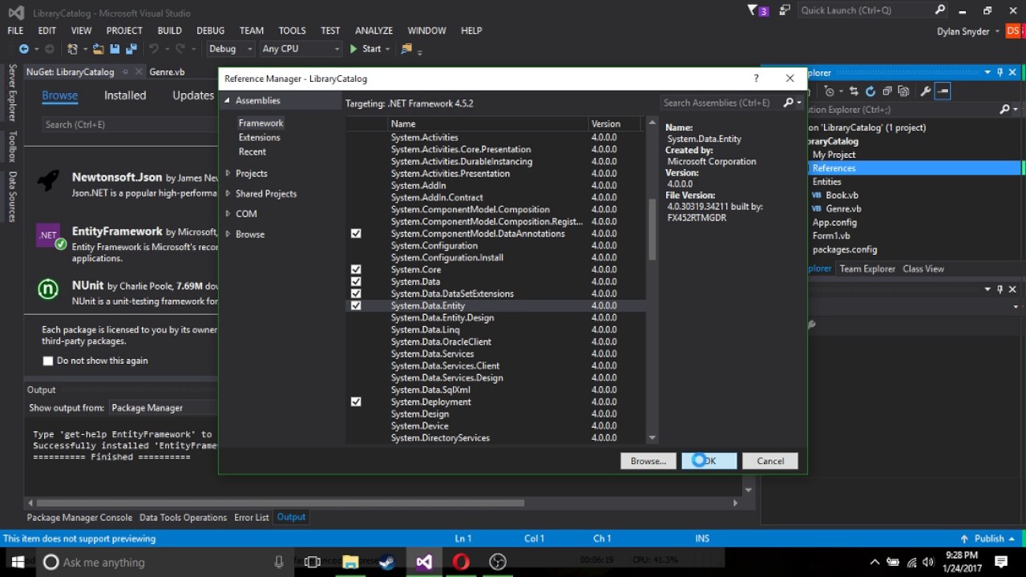
Task: Click Collapse All icon in Solution Explorer
Action: [886, 91]
